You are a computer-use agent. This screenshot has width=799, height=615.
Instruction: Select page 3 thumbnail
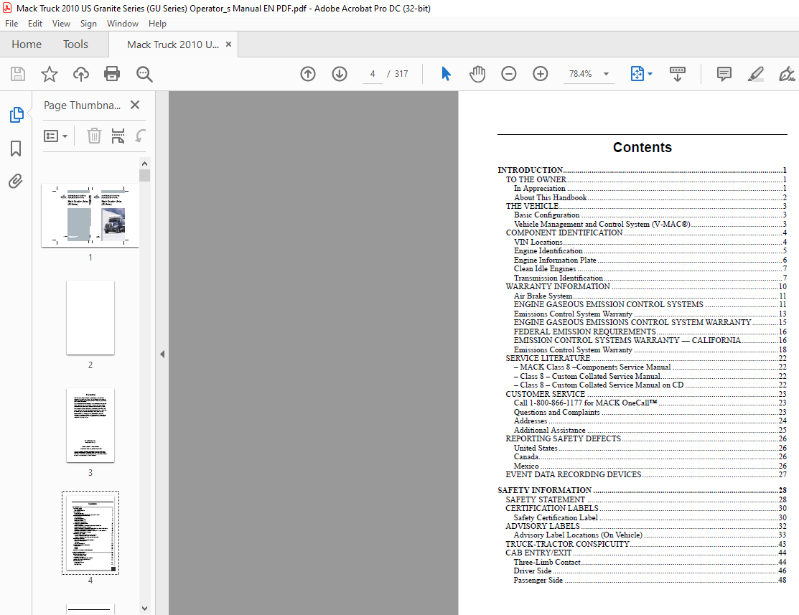(x=90, y=425)
